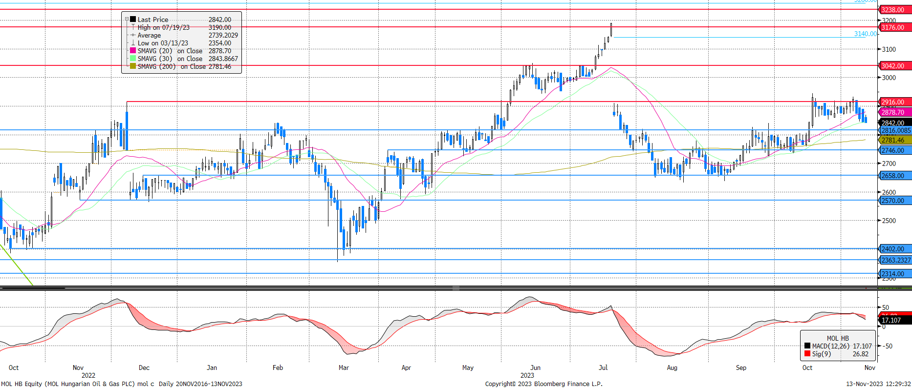Click the blue 2402.00 level tag

[895, 249]
